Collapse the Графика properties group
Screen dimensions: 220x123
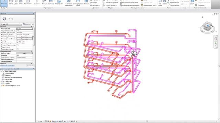coord(32,27)
